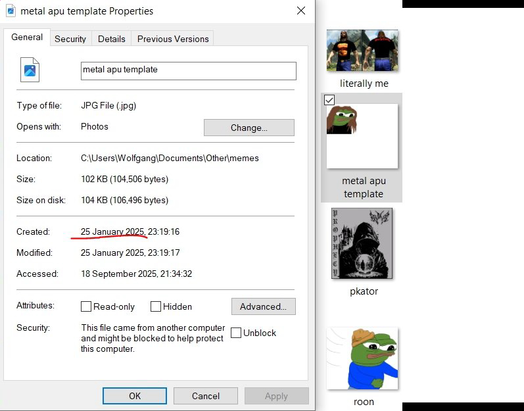This screenshot has height=411, width=524.
Task: Click the Modified date 23:19:17 value
Action: pos(130,253)
